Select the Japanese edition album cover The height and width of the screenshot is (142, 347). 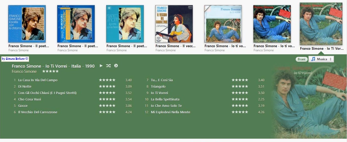76,24
